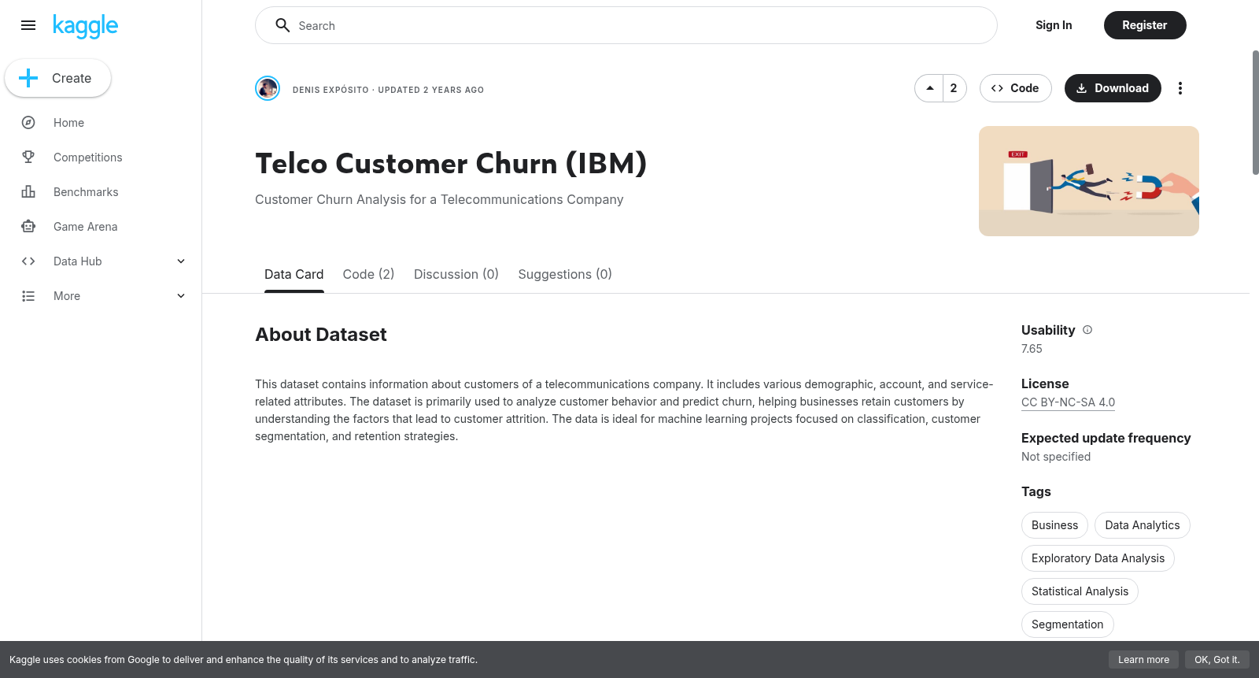
Task: View the upvote count of 2
Action: pos(954,88)
